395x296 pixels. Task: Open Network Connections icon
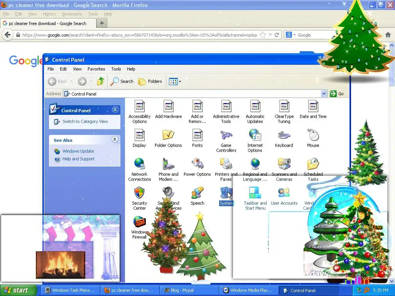point(139,170)
